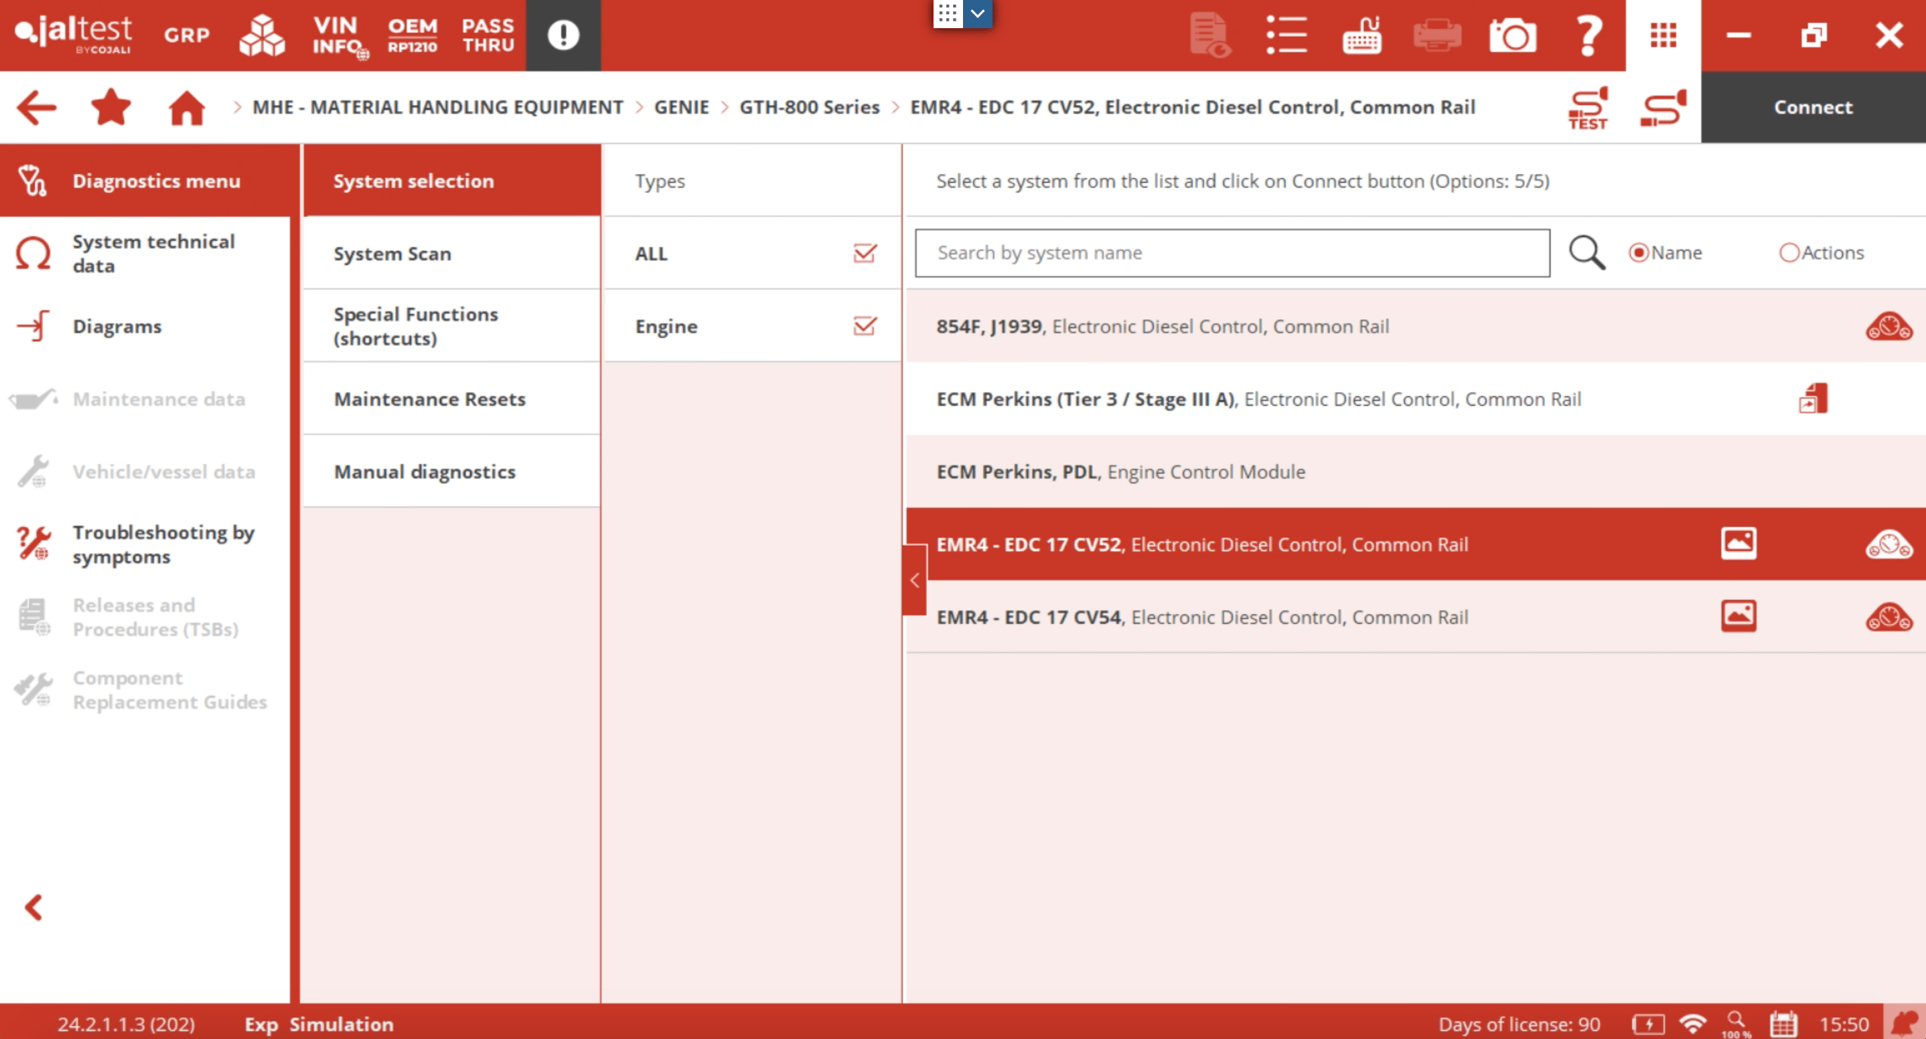Viewport: 1926px width, 1039px height.
Task: Open the PASS THRU mode
Action: coord(488,35)
